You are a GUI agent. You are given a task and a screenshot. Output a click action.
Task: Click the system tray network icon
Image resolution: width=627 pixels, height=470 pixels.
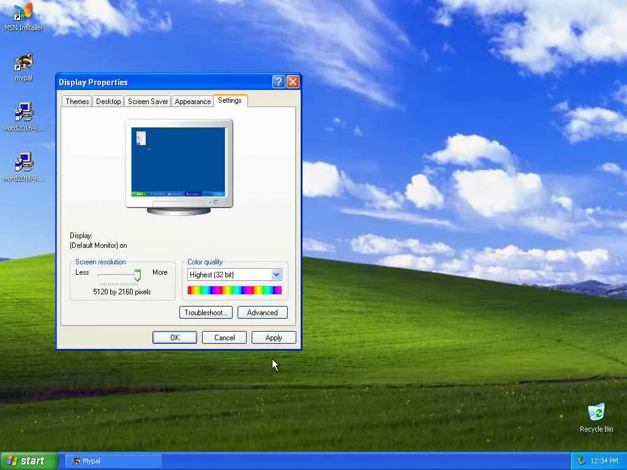click(582, 461)
